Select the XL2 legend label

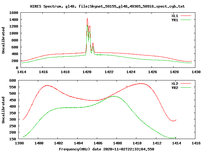[175, 84]
